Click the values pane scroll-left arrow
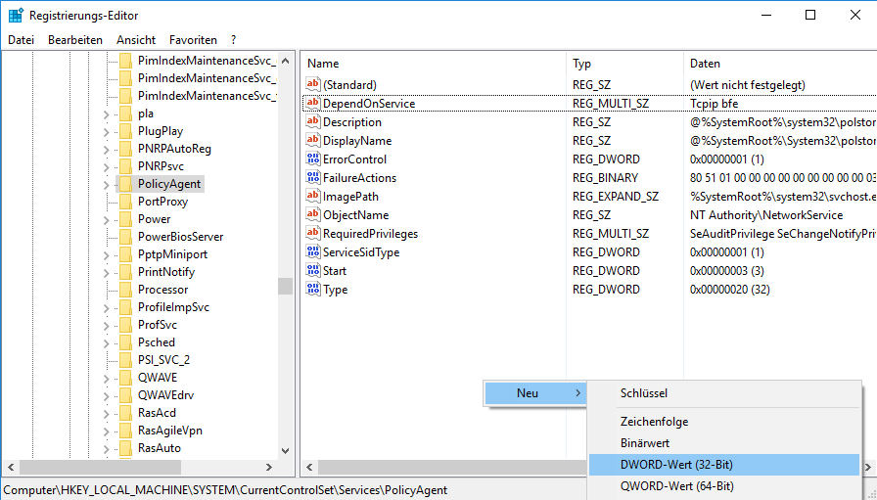The height and width of the screenshot is (500, 877). [x=309, y=467]
